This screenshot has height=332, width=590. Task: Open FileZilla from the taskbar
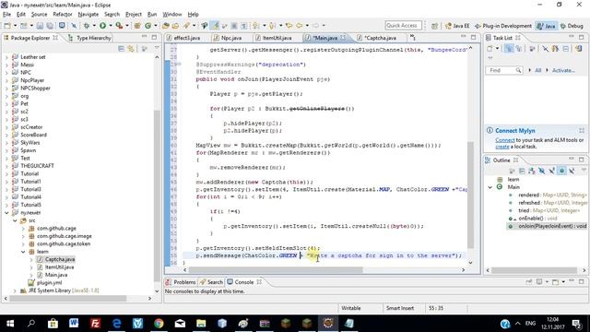(95, 324)
